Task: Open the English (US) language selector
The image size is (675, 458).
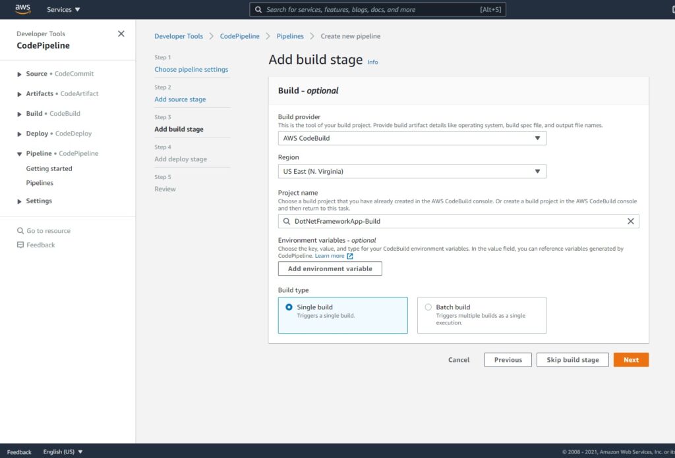Action: pos(63,451)
